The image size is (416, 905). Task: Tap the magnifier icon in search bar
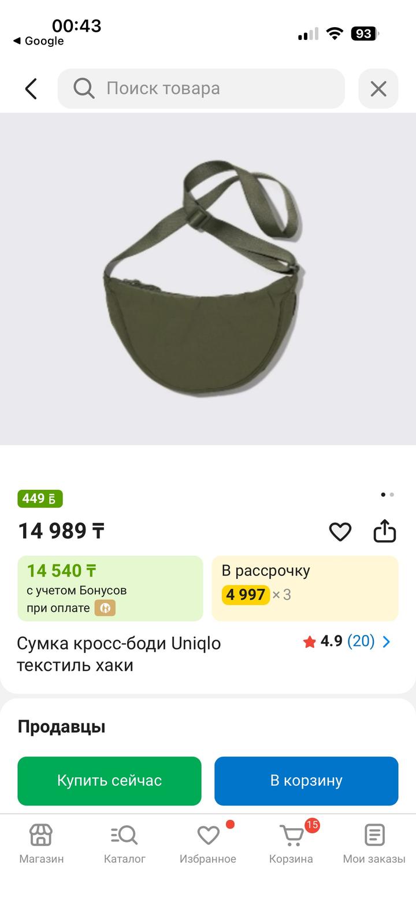[x=84, y=88]
